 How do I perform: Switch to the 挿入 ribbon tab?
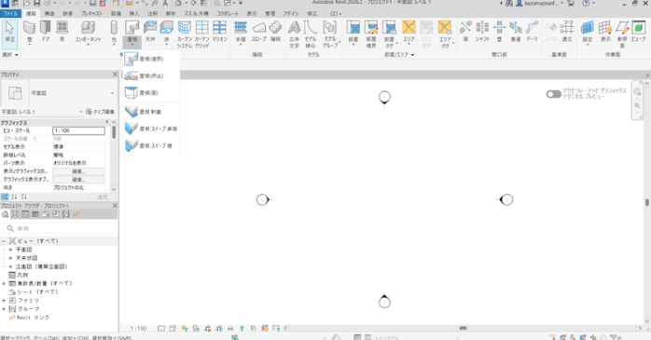pos(134,14)
